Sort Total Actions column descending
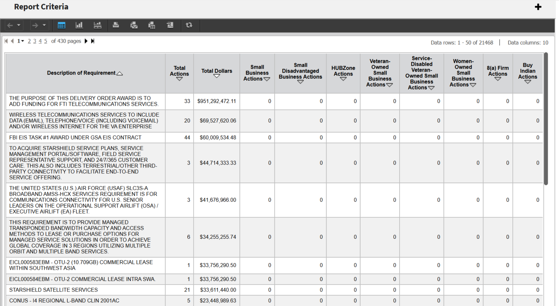 point(179,79)
